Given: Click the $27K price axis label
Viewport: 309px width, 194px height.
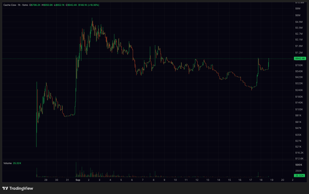Looking at the screenshot, I should pyautogui.click(x=299, y=141).
